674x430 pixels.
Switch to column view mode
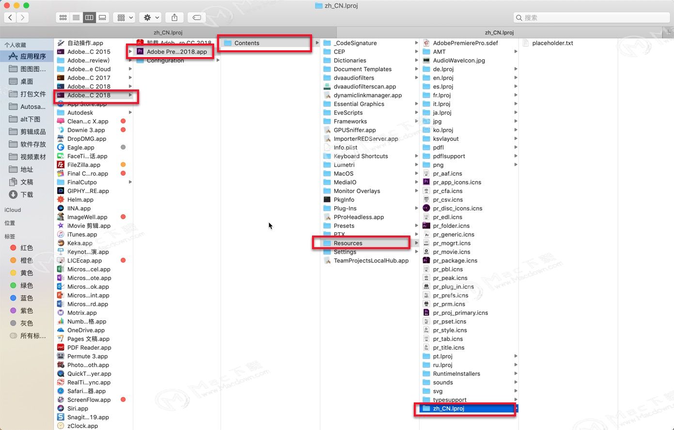pos(89,17)
